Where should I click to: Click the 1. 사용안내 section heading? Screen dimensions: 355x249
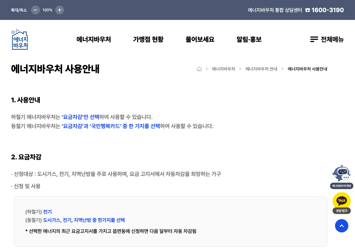tap(26, 100)
